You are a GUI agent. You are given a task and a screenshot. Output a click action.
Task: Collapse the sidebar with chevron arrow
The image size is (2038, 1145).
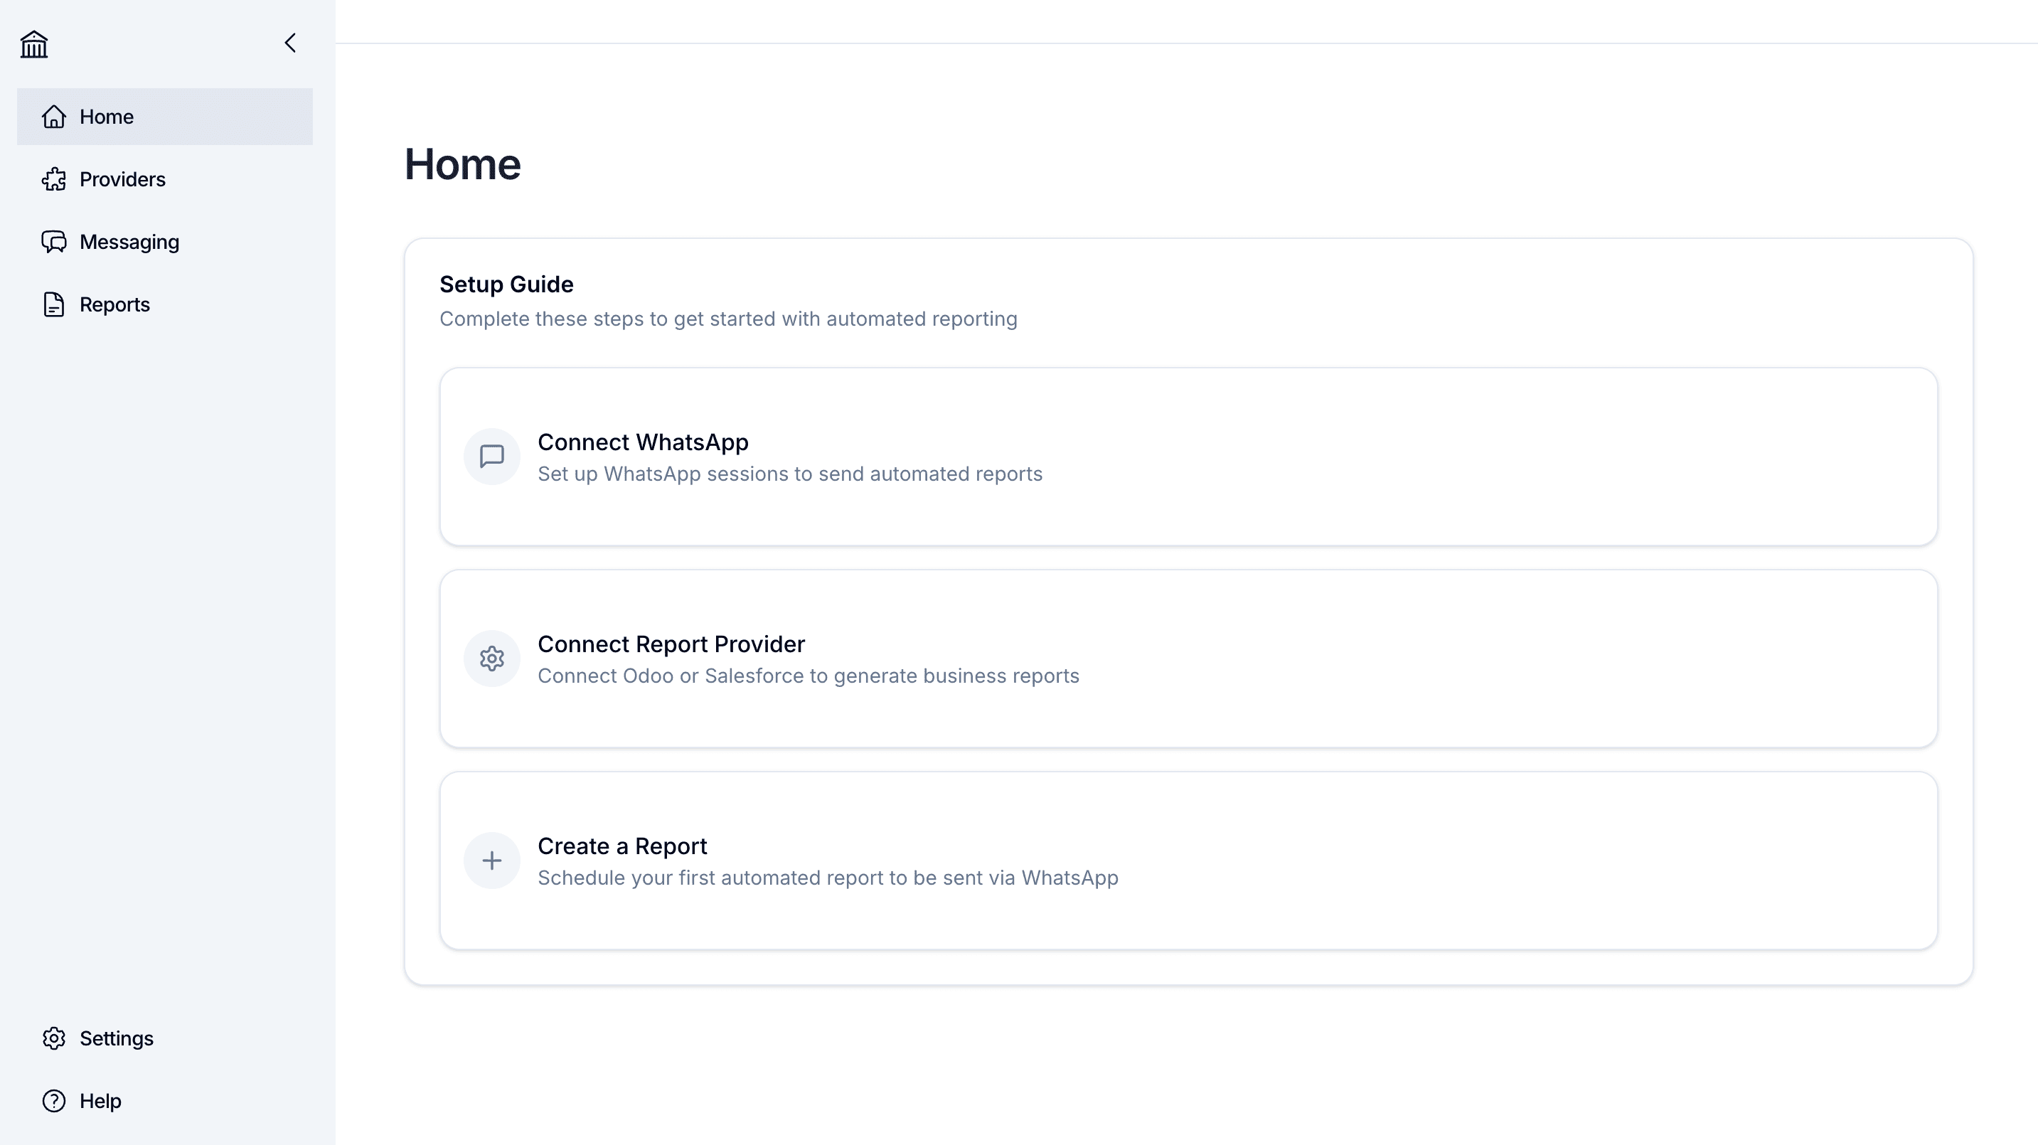[290, 43]
